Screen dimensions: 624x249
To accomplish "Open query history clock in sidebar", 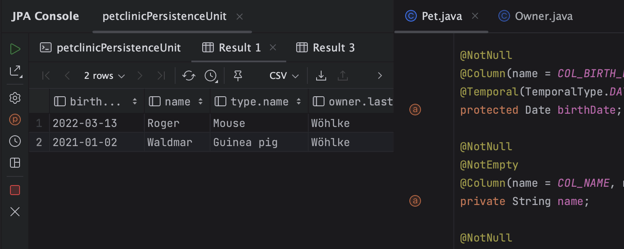I will tap(15, 142).
